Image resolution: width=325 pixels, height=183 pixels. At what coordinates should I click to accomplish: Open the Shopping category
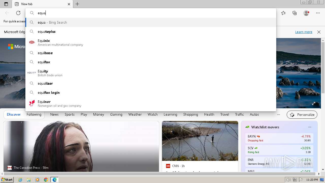tap(191, 115)
